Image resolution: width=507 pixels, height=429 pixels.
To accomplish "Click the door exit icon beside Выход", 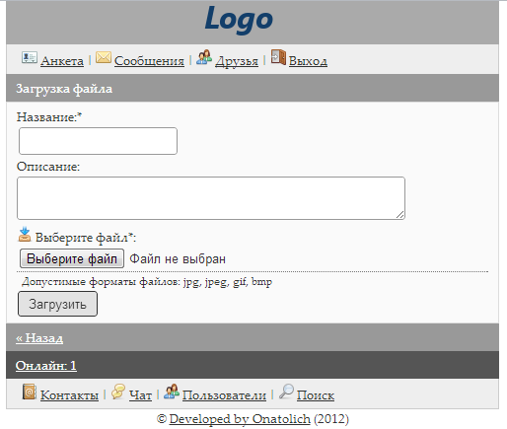I will (x=278, y=57).
